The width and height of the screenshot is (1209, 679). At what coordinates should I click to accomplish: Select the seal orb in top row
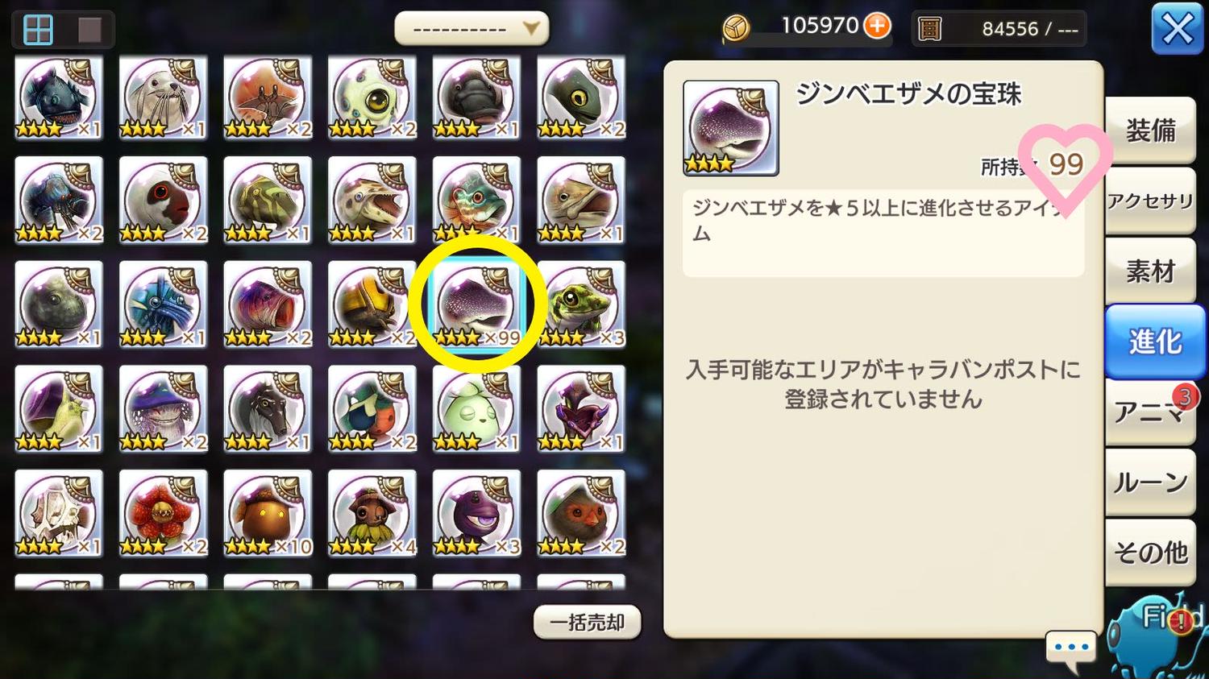[x=163, y=97]
